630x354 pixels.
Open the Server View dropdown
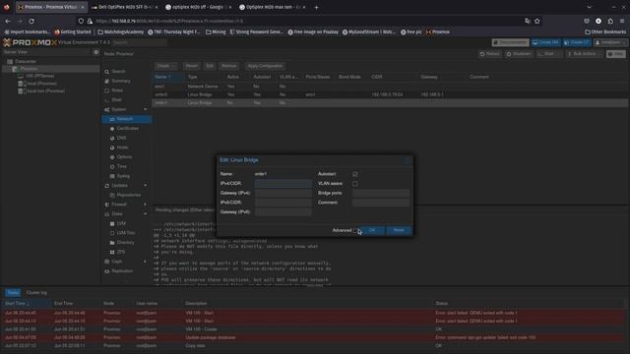(x=46, y=52)
